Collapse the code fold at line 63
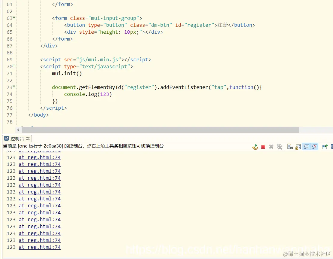The height and width of the screenshot is (259, 333). pos(14,18)
